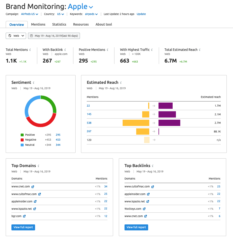Click the green Positive legend swatch
Viewport: 233px width, 241px height.
click(22, 135)
